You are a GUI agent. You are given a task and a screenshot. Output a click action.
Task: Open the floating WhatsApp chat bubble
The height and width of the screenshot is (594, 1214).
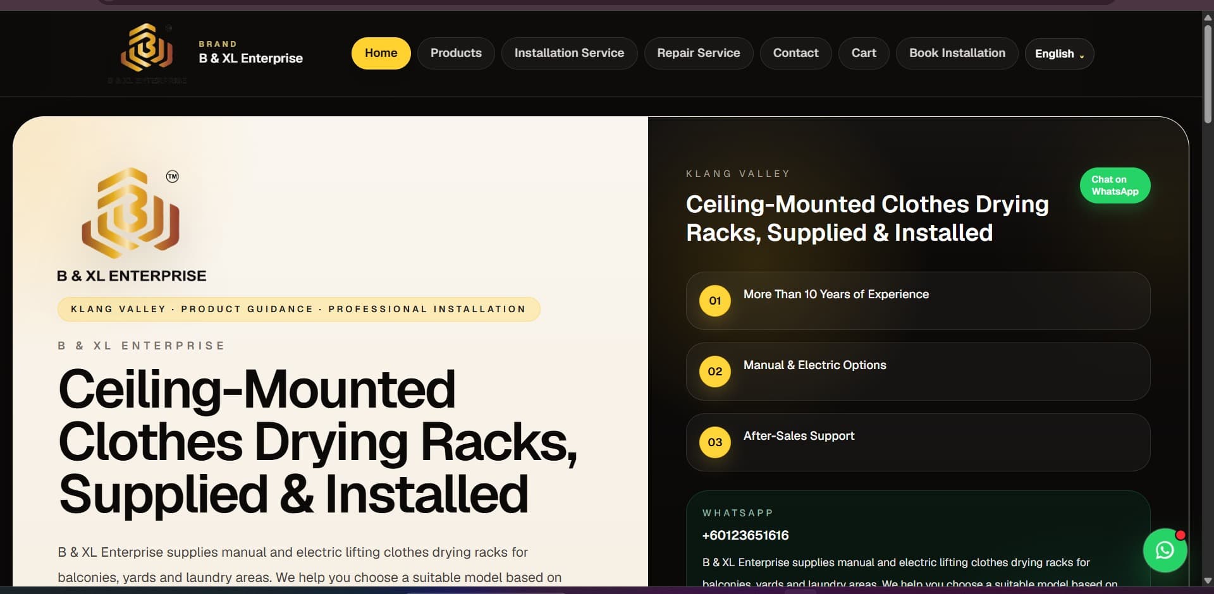click(1165, 550)
